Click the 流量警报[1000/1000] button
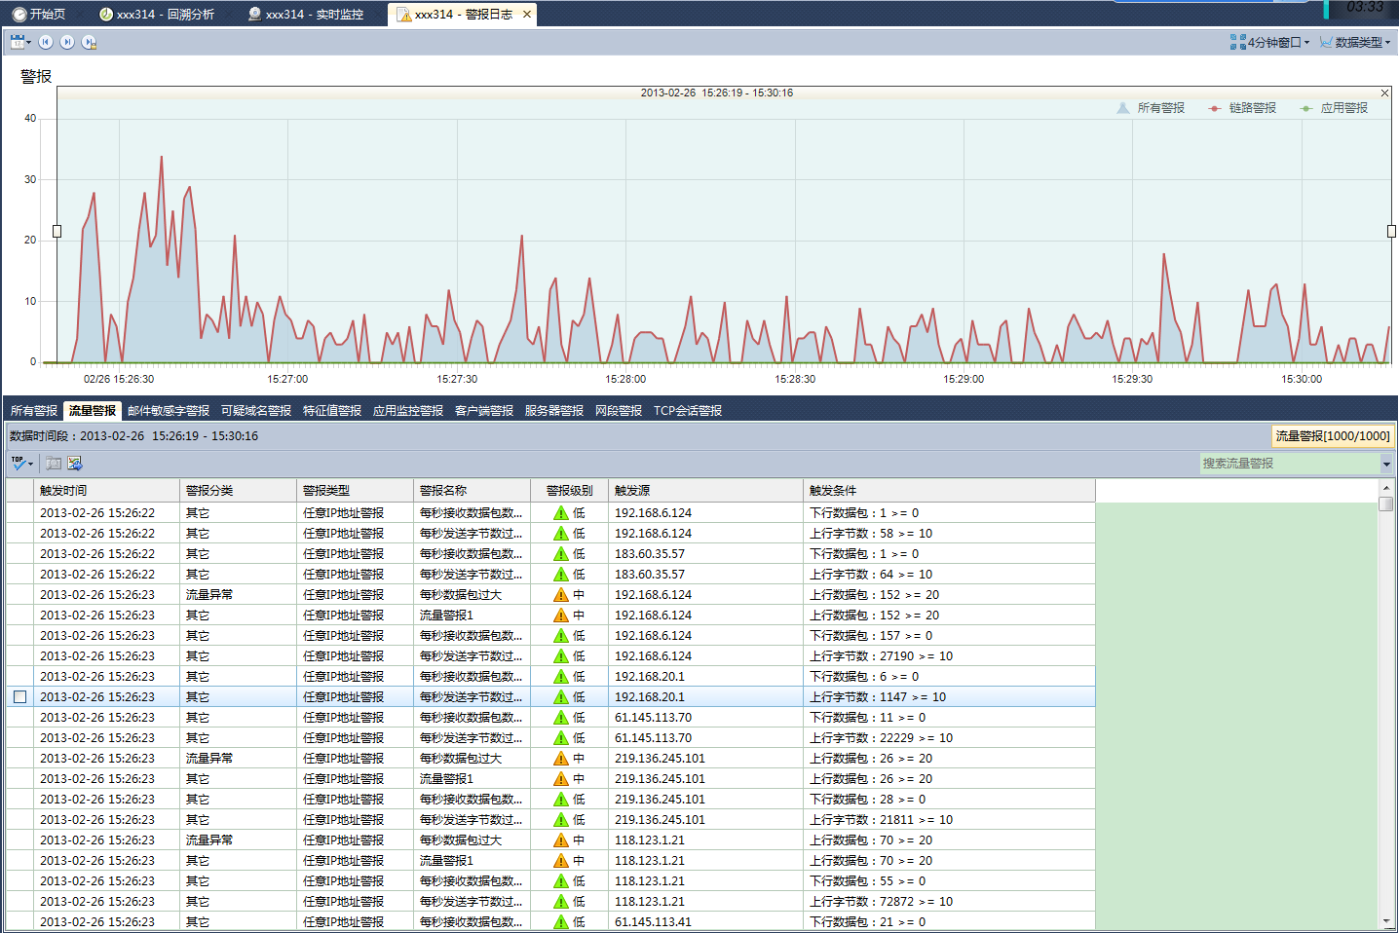The image size is (1399, 933). tap(1332, 436)
